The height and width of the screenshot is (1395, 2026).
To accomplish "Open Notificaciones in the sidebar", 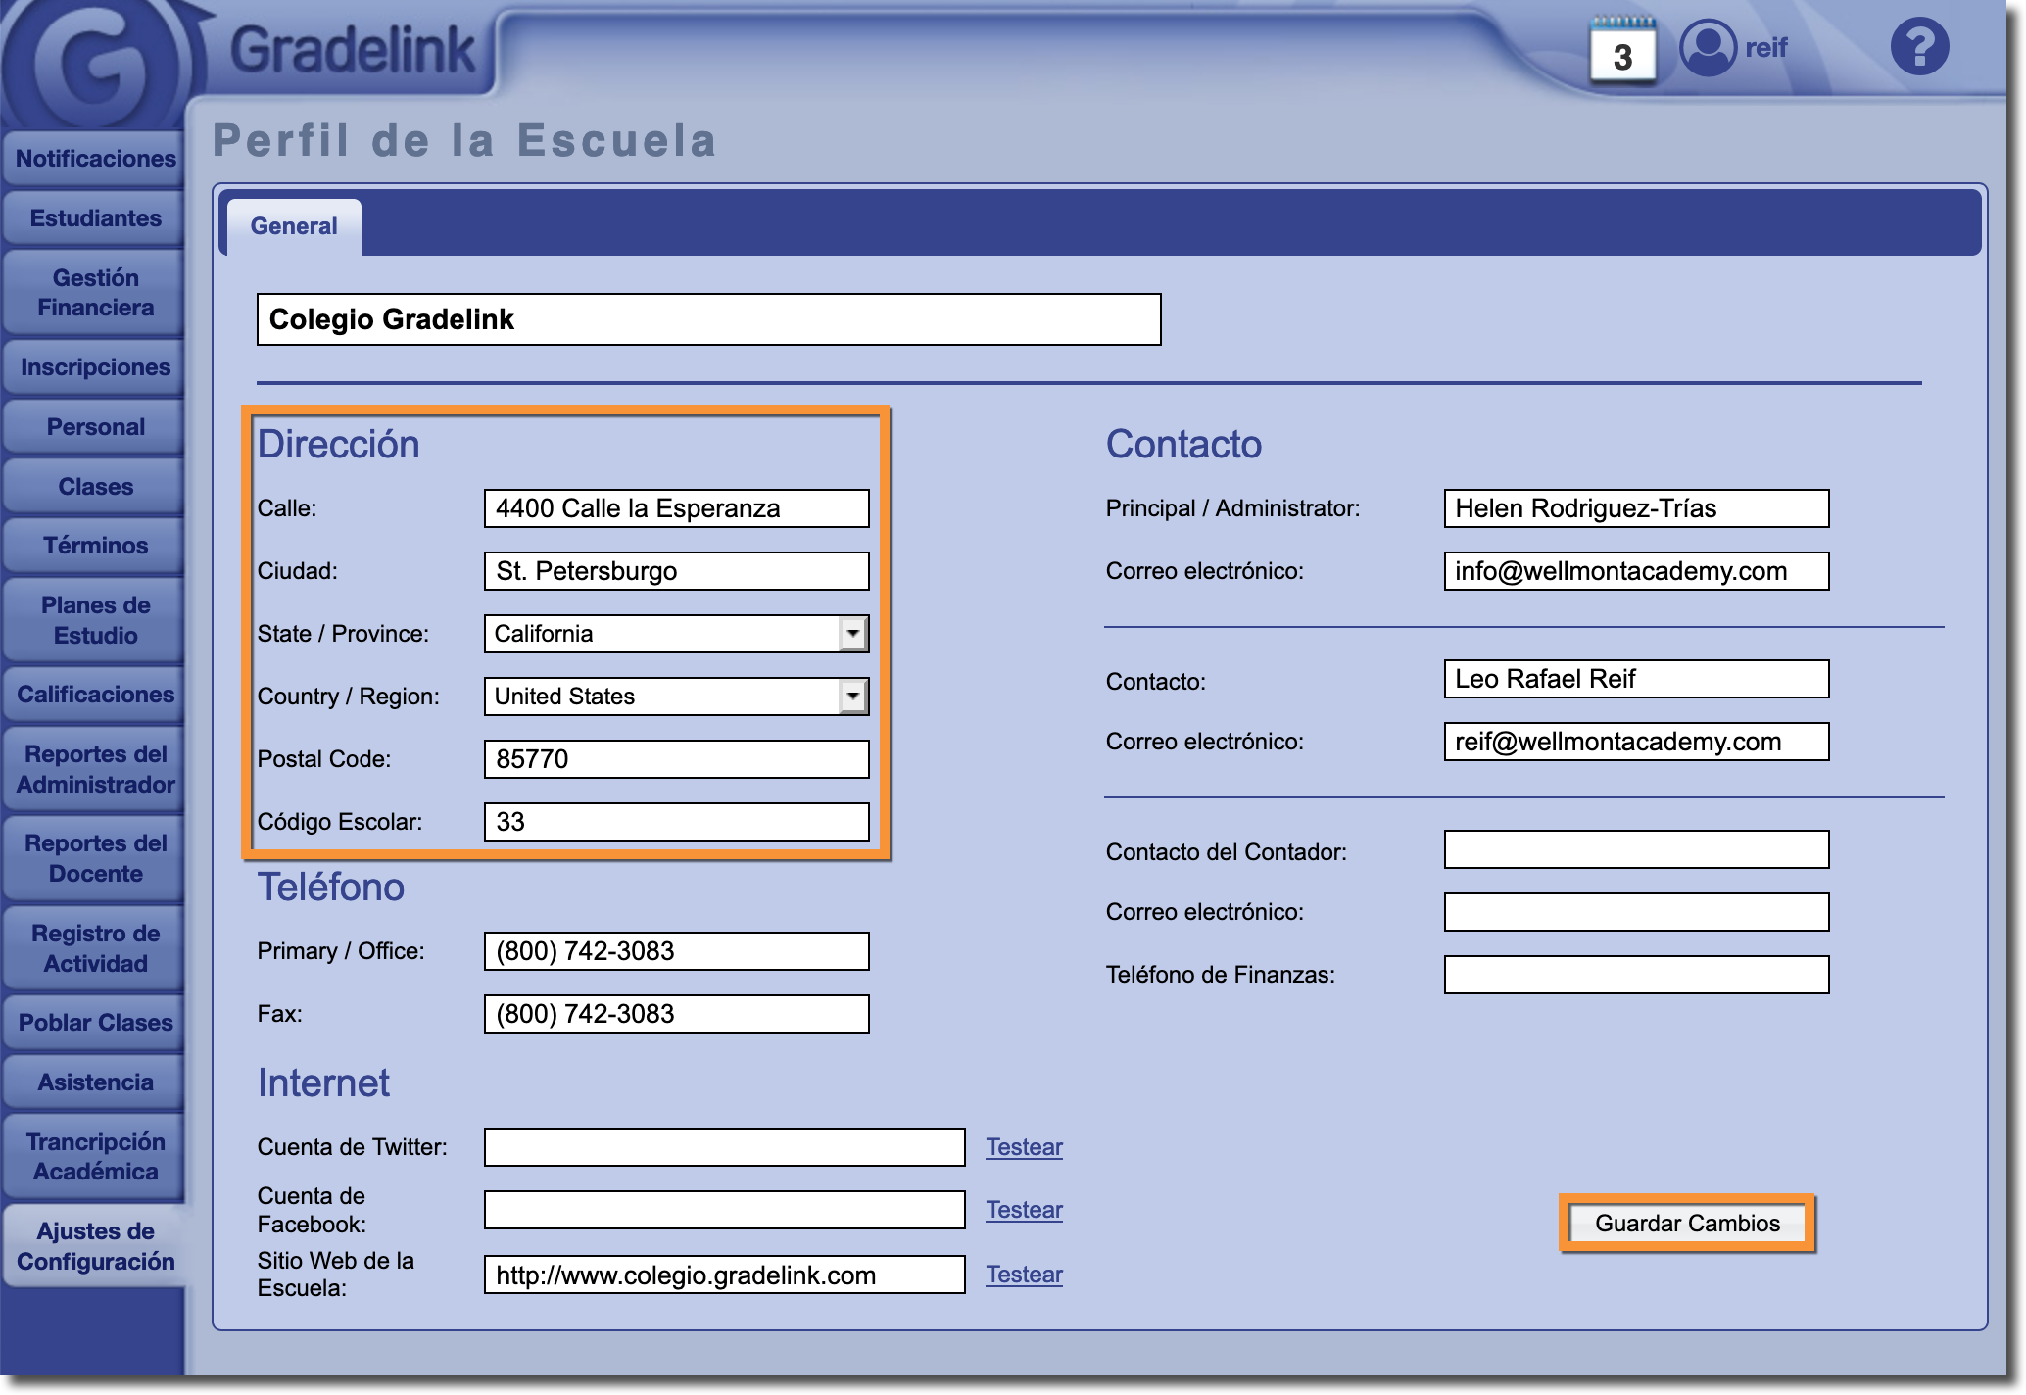I will [95, 159].
